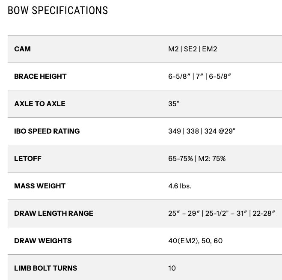Image resolution: width=282 pixels, height=280 pixels.
Task: Click the limb bolt turns value 10
Action: 172,268
